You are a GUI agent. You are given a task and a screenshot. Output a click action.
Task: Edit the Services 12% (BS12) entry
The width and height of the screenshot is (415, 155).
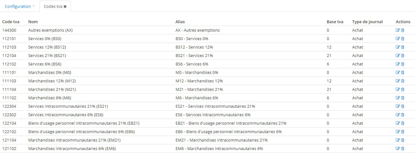(x=398, y=47)
